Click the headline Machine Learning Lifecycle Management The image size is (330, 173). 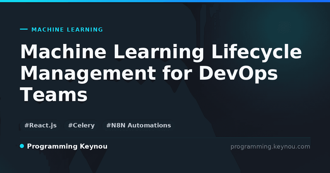161,73
